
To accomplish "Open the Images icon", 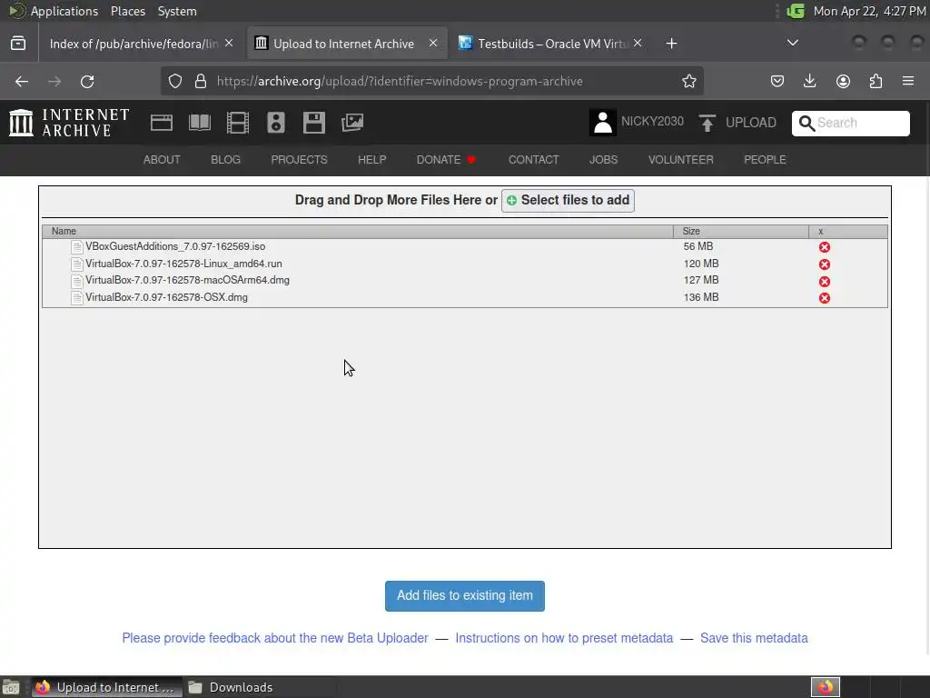I will (x=352, y=123).
